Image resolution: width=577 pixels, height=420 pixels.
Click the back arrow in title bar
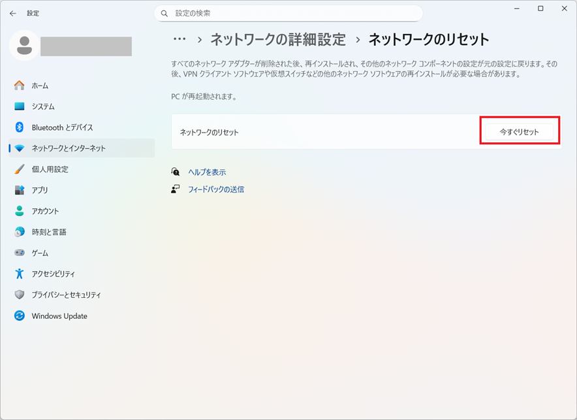13,13
